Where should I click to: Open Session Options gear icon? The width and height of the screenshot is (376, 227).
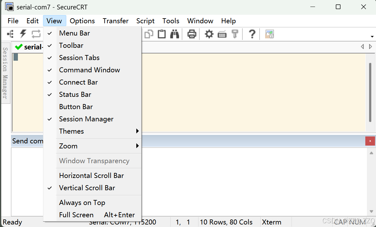click(x=209, y=34)
